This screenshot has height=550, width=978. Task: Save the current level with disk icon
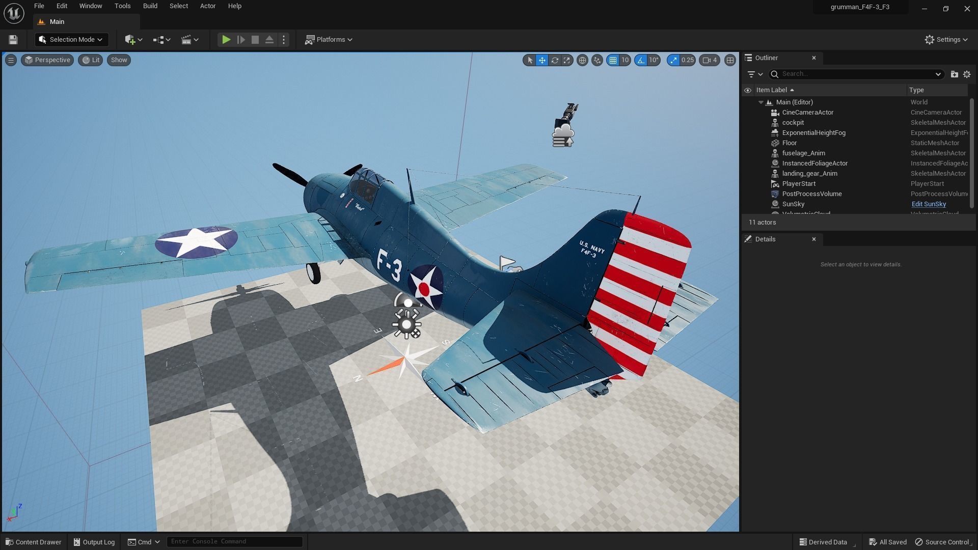coord(13,40)
